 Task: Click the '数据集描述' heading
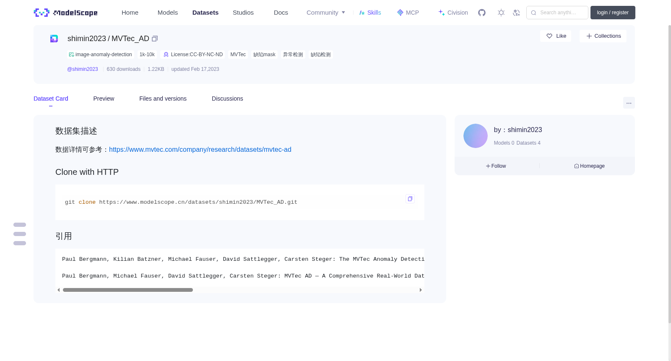coord(76,131)
